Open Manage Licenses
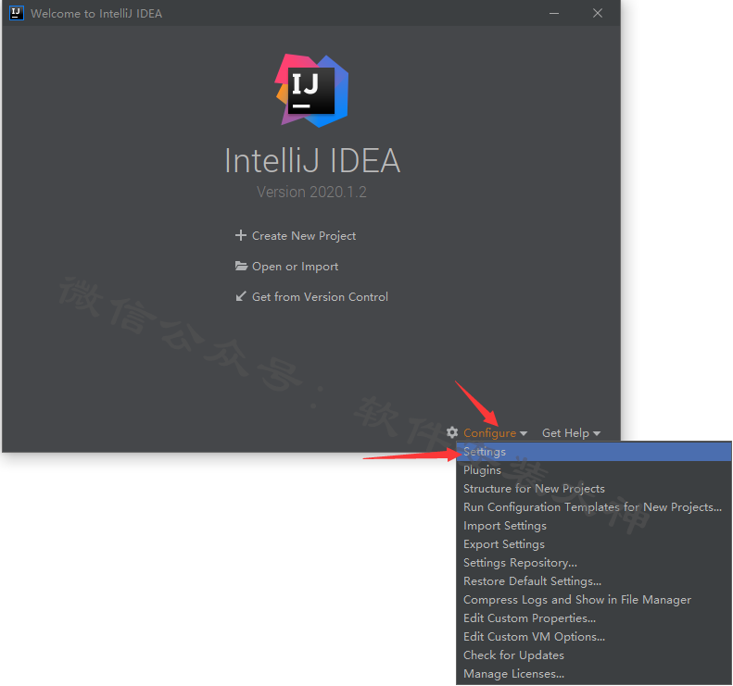 594,674
